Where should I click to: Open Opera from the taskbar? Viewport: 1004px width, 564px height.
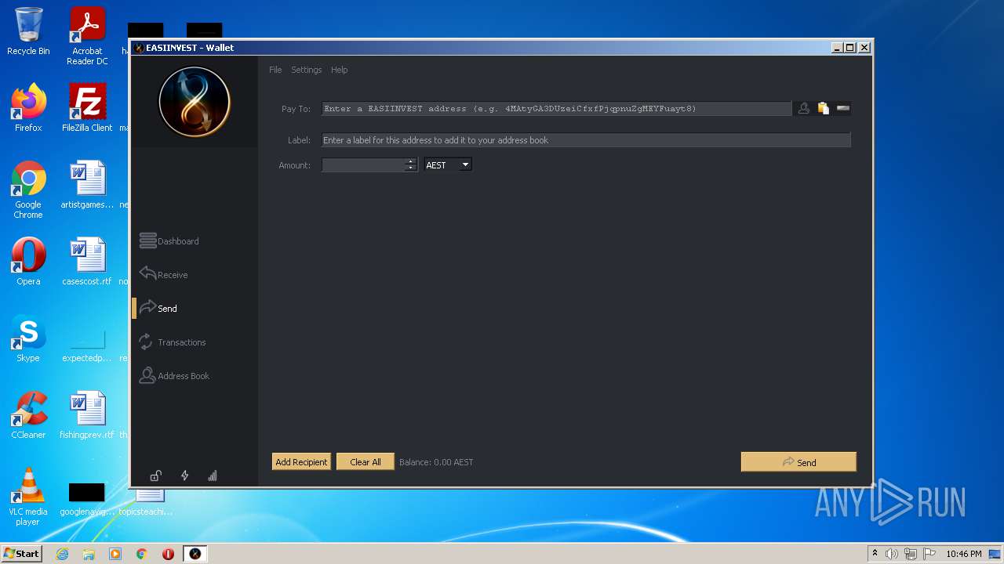[168, 554]
